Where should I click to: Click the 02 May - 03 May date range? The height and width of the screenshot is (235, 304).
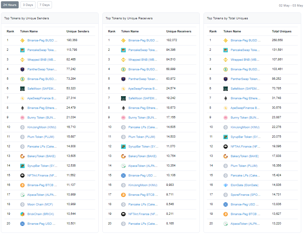coord(291,5)
